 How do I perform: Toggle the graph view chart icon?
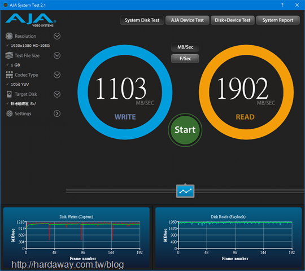185,191
